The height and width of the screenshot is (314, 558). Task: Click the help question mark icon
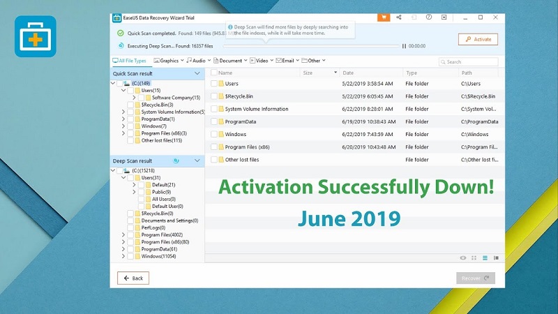point(429,17)
